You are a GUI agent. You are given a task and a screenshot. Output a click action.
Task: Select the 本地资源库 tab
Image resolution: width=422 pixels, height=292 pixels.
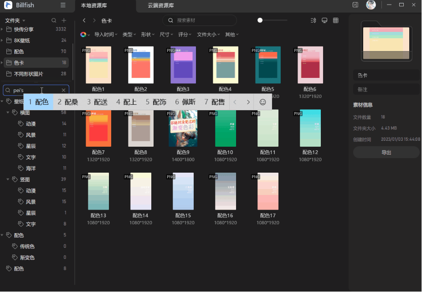click(x=94, y=5)
